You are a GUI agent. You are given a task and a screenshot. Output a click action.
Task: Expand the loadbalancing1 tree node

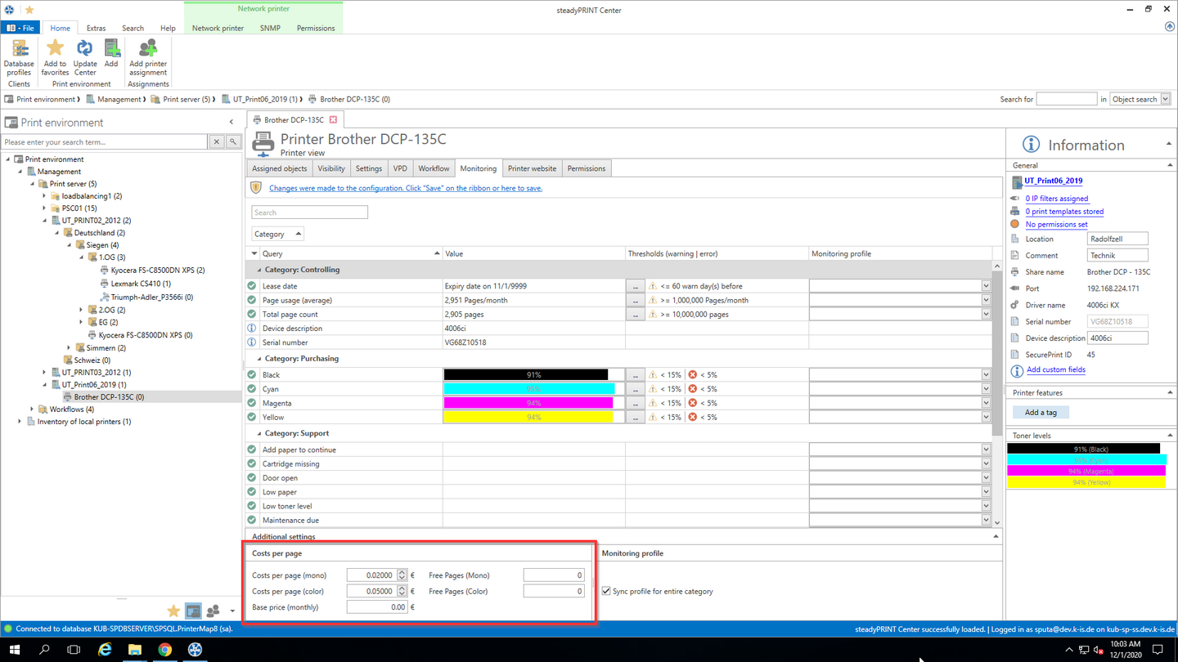(x=44, y=196)
